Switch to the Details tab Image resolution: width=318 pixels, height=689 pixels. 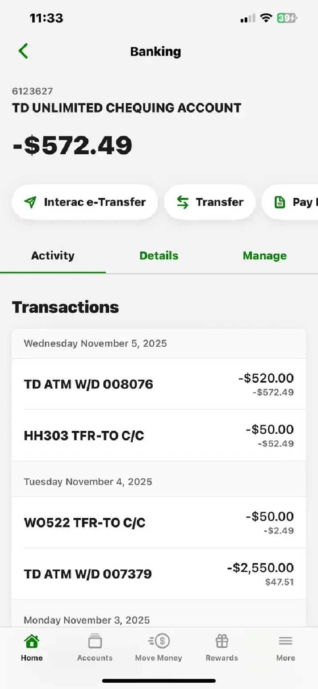coord(159,256)
